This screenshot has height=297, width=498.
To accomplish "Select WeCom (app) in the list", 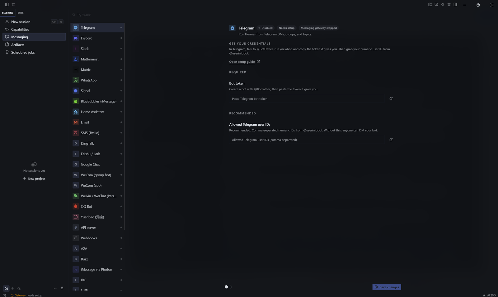I will click(97, 185).
